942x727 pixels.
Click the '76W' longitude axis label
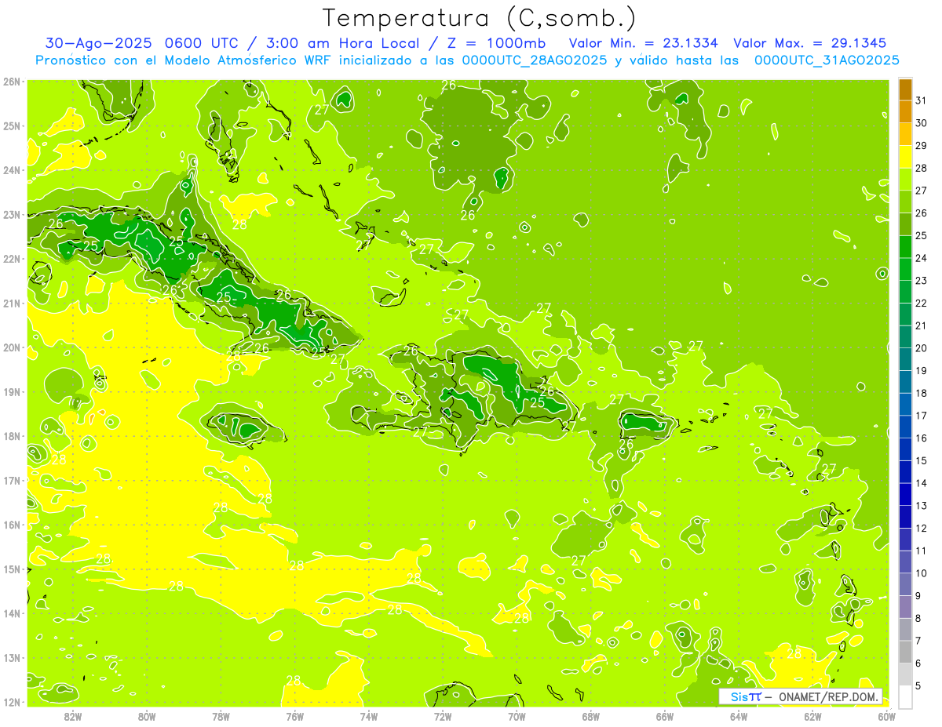point(295,716)
